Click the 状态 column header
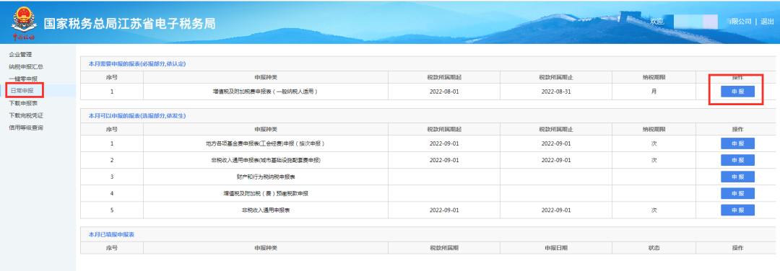 tap(654, 248)
